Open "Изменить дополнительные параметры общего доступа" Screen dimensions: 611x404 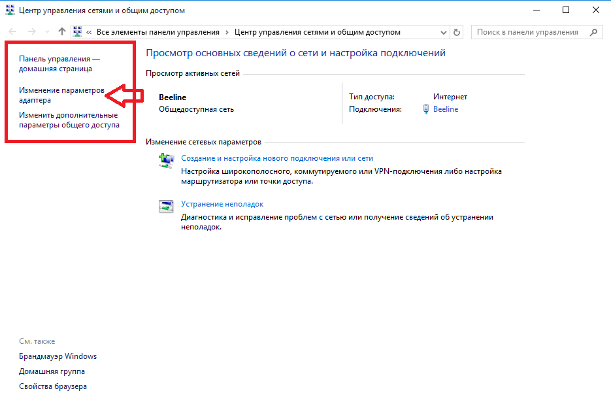point(69,120)
